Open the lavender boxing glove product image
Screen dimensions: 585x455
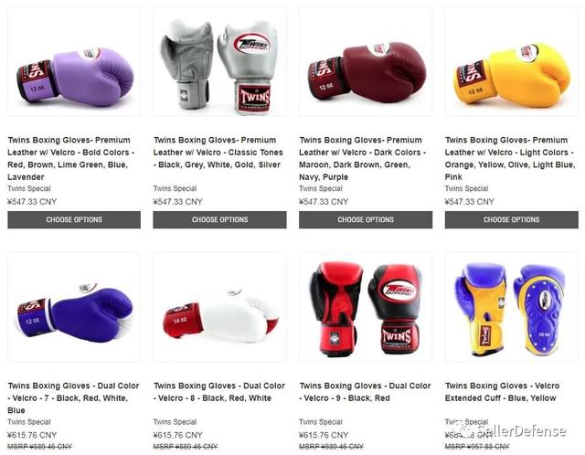pos(74,61)
